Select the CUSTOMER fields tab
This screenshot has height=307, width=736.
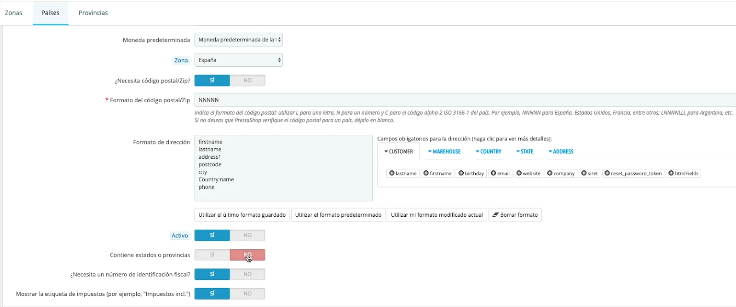point(398,151)
